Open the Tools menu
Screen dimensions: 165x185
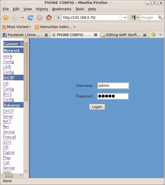pyautogui.click(x=80, y=9)
